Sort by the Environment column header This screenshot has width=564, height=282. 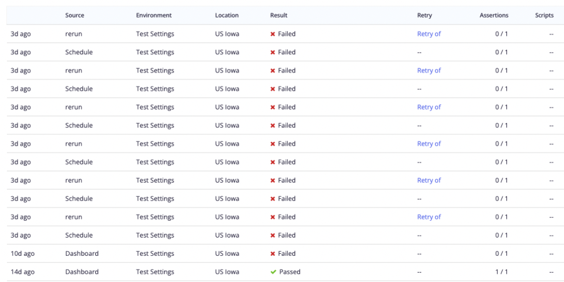tap(154, 15)
